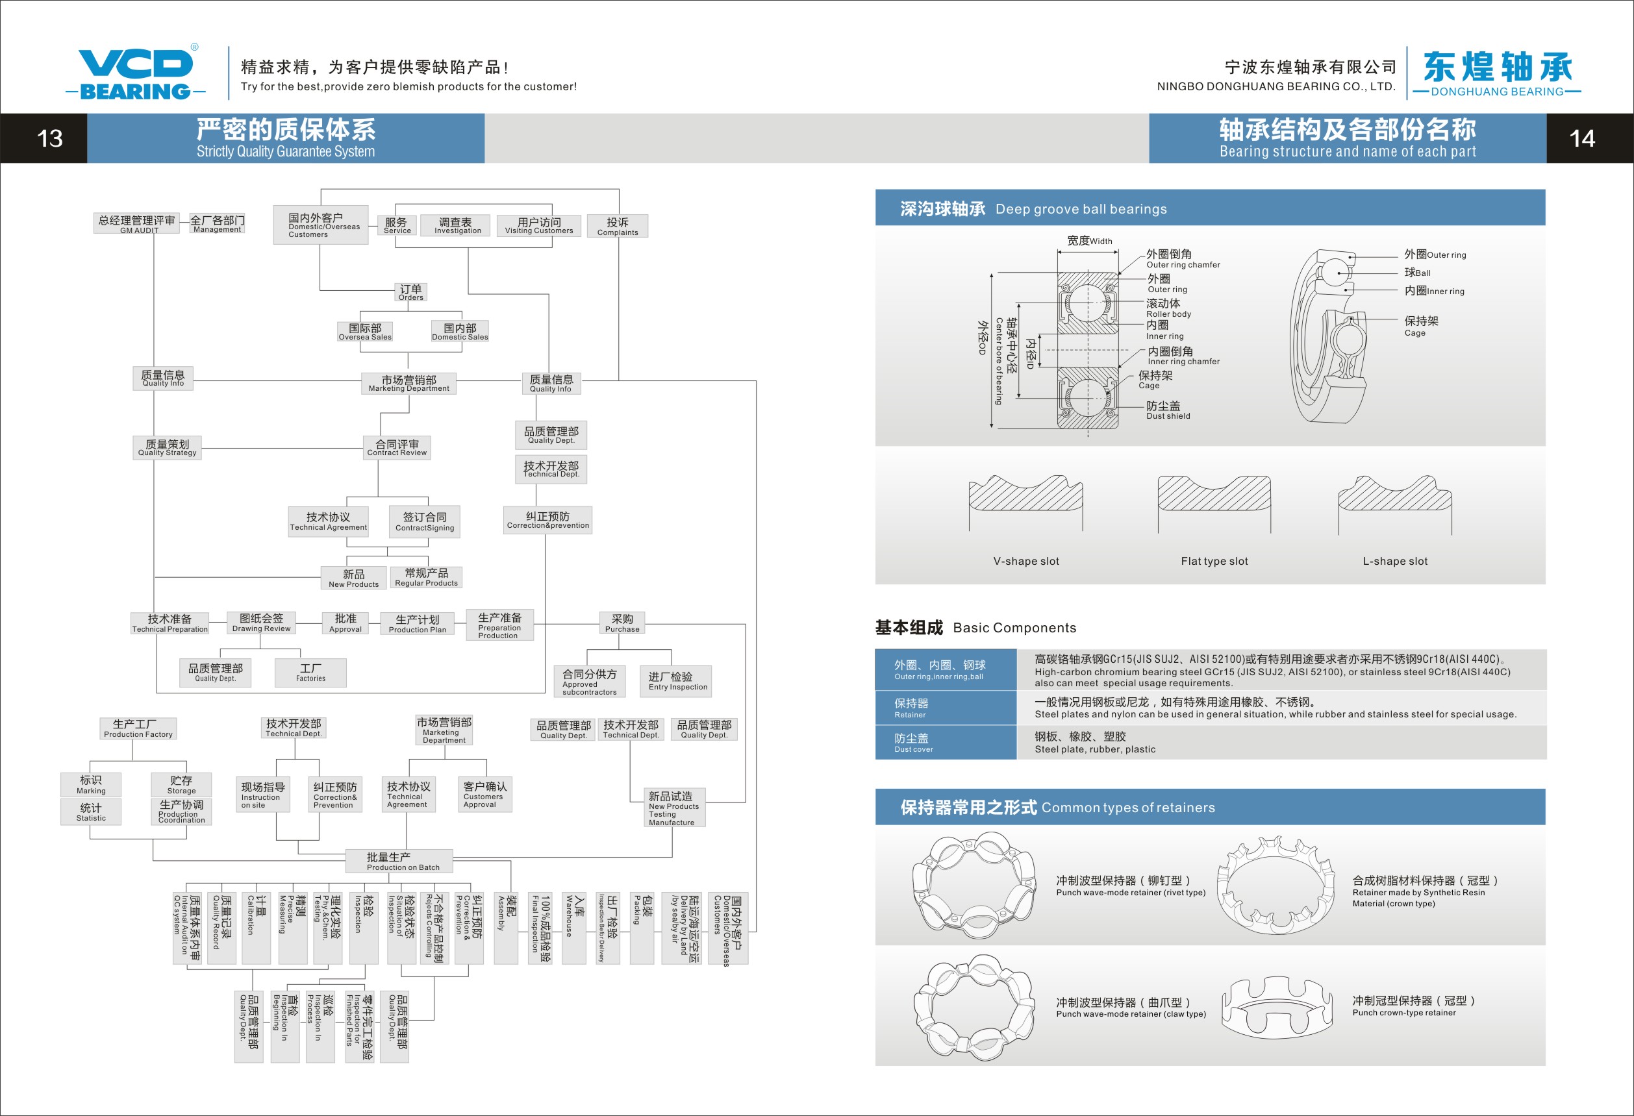Click the VCD Bearing logo

click(137, 73)
